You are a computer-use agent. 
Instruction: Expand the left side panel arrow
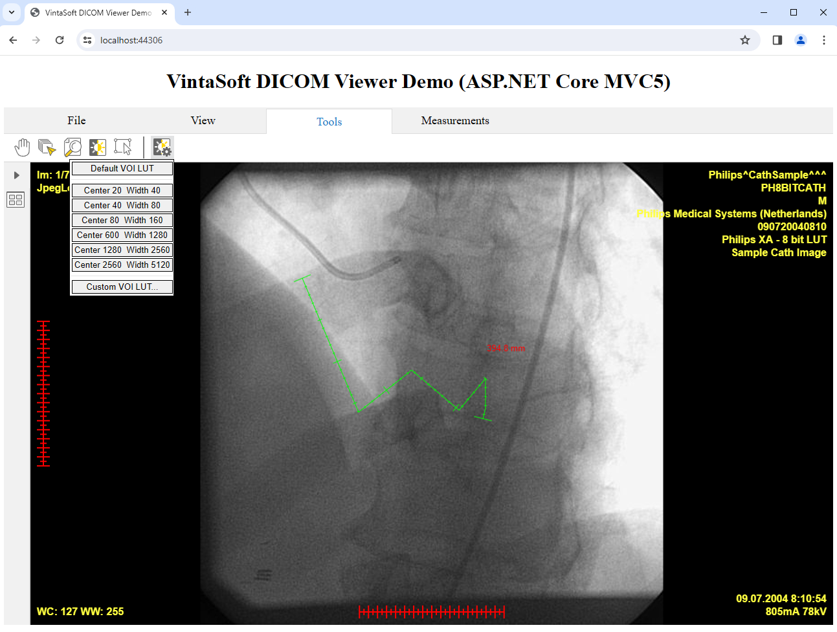(x=16, y=175)
